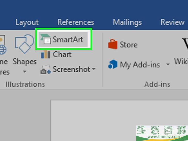Viewport: 188px width, 141px height.
Task: Click the Chart label
Action: [62, 54]
